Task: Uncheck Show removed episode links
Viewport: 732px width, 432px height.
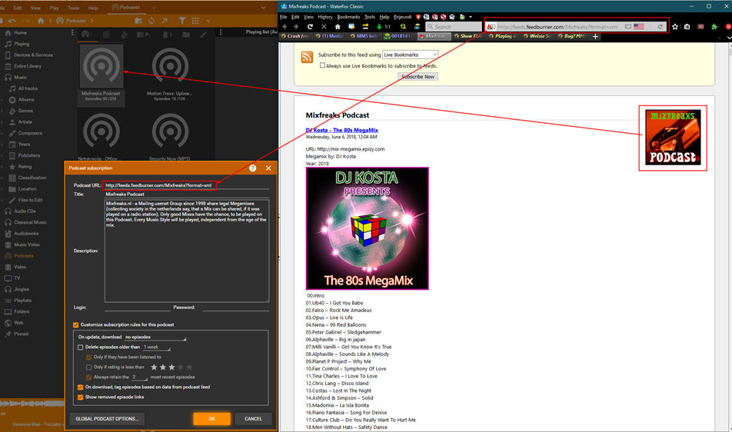Action: (81, 397)
